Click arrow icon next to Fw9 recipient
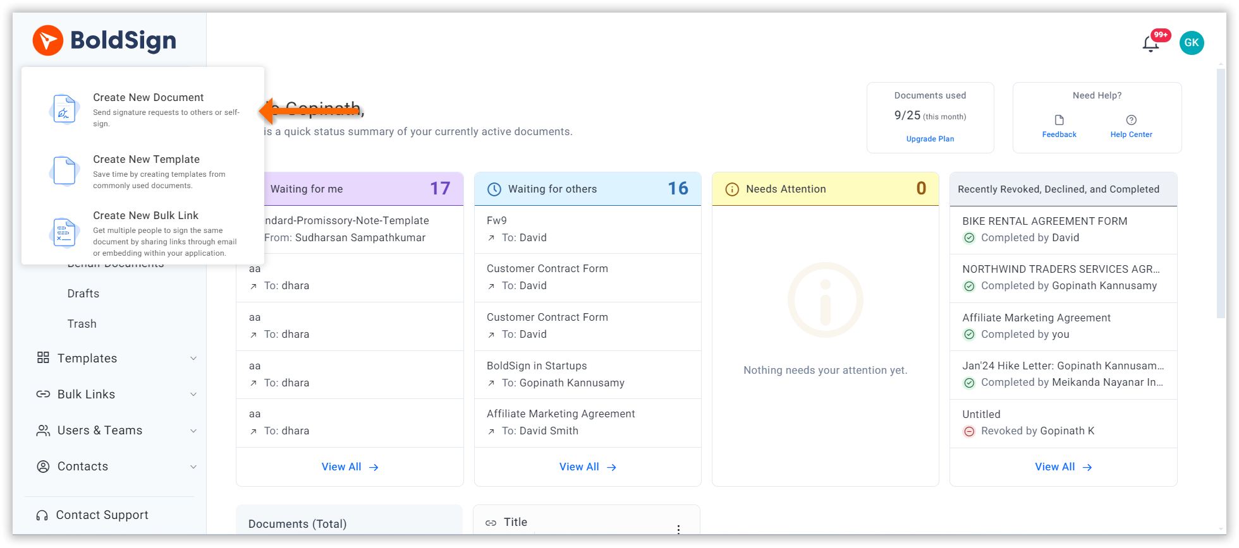Image resolution: width=1239 pixels, height=548 pixels. pyautogui.click(x=491, y=238)
